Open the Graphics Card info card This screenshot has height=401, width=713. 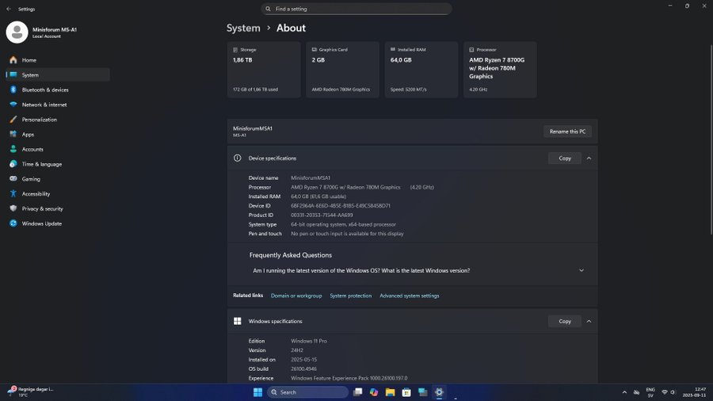click(342, 70)
